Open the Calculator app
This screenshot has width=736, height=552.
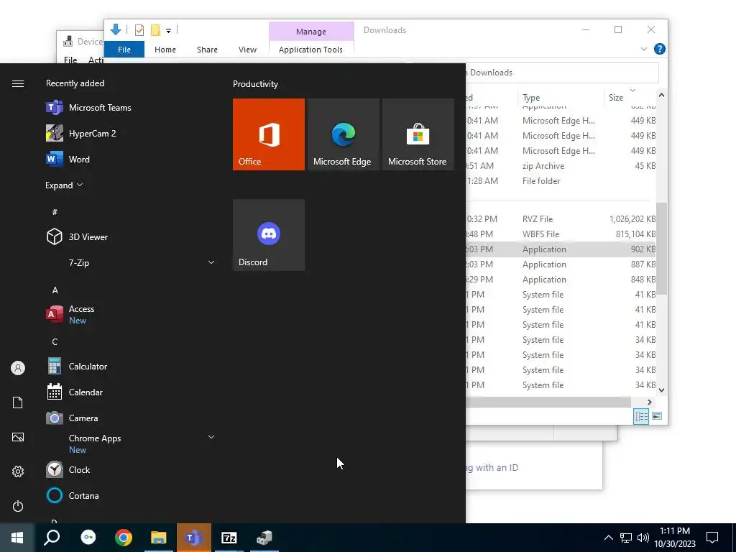click(76, 366)
